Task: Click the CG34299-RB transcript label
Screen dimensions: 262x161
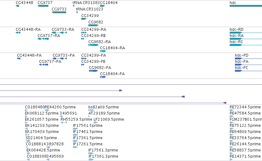Action: point(93,36)
